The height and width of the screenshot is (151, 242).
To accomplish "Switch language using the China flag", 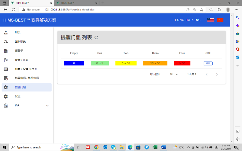I will pos(220,20).
